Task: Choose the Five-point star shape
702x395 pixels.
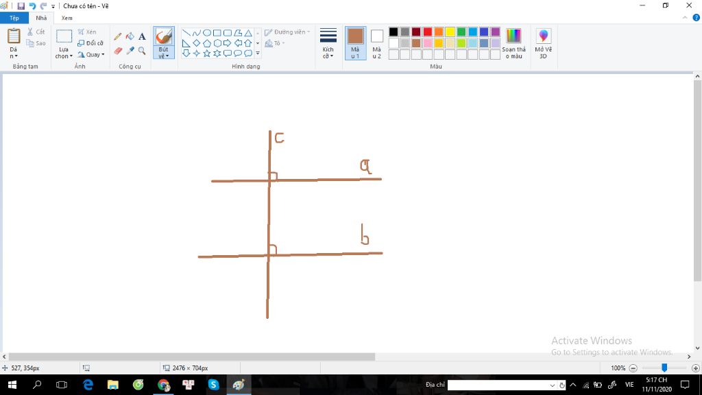Action: click(207, 53)
